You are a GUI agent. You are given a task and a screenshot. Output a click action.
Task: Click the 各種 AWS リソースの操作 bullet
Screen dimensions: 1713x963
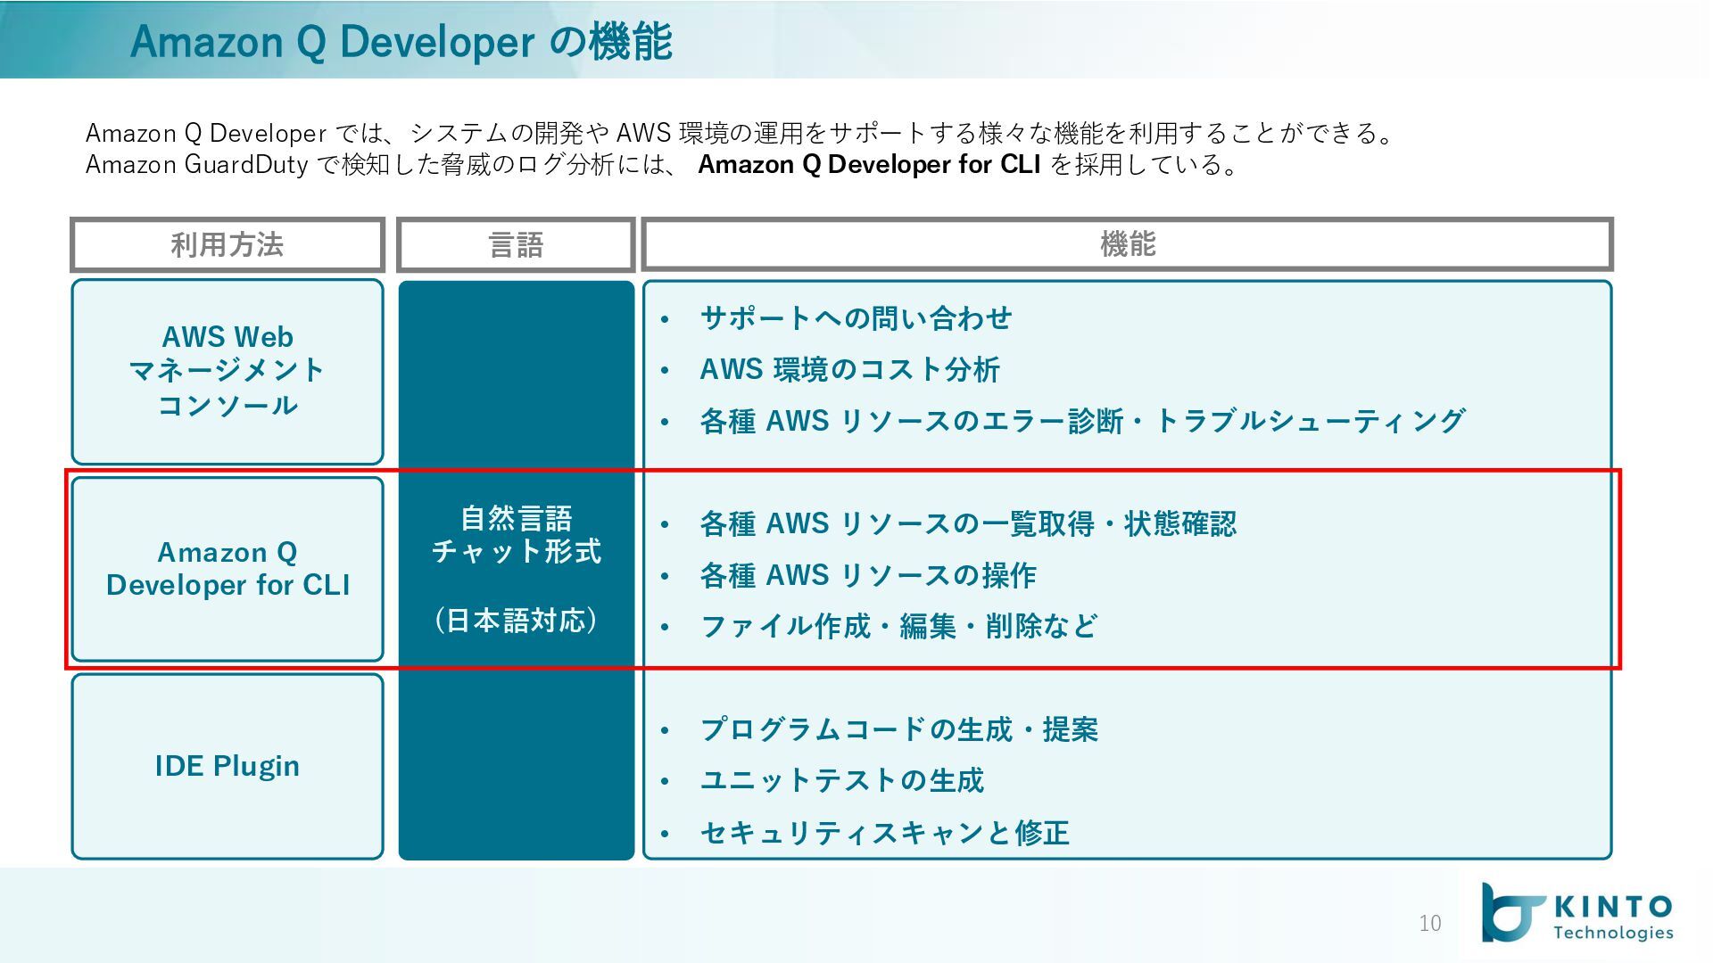coord(867,576)
